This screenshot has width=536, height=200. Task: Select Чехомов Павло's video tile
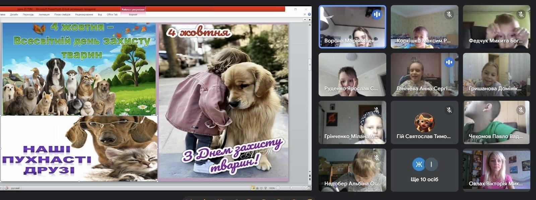click(x=496, y=122)
